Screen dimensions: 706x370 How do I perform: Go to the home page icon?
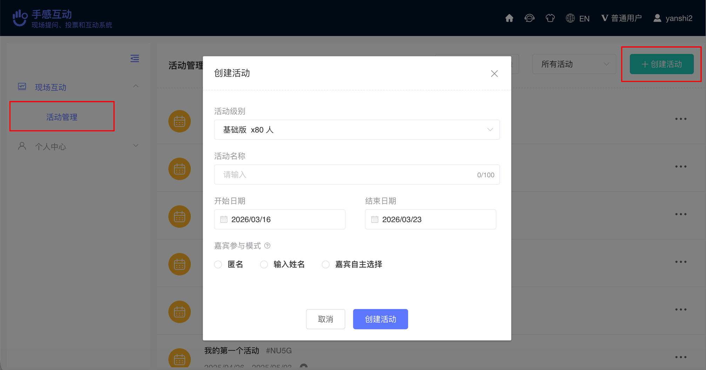[x=509, y=18]
